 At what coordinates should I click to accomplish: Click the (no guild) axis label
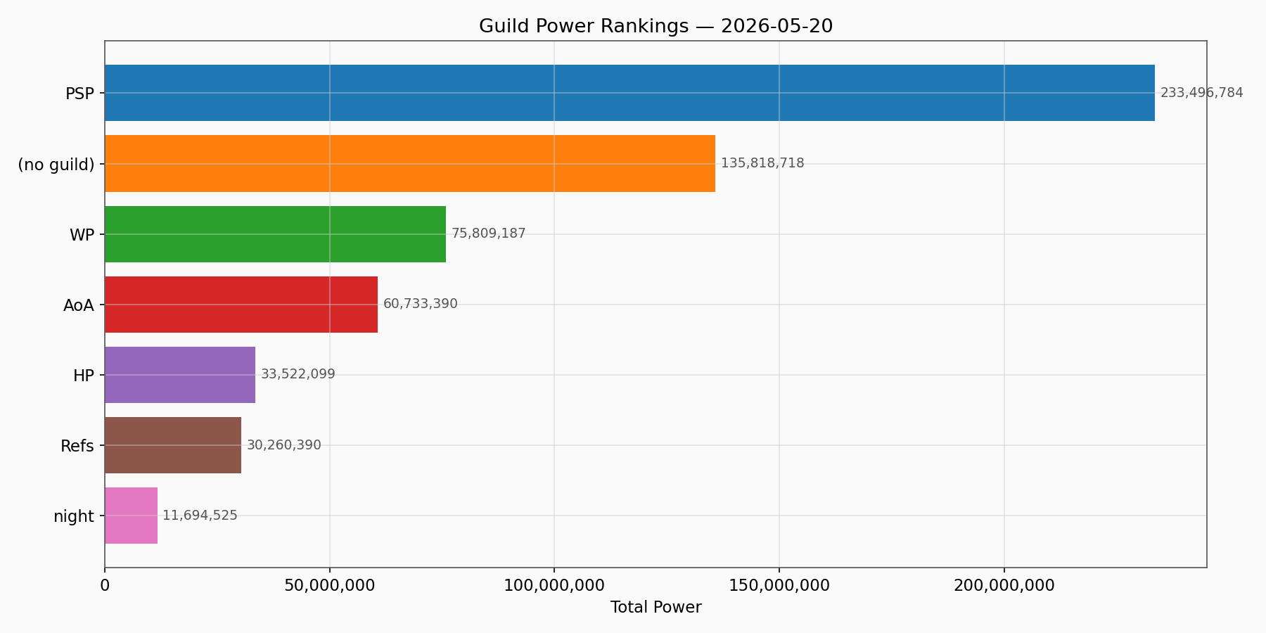[56, 165]
